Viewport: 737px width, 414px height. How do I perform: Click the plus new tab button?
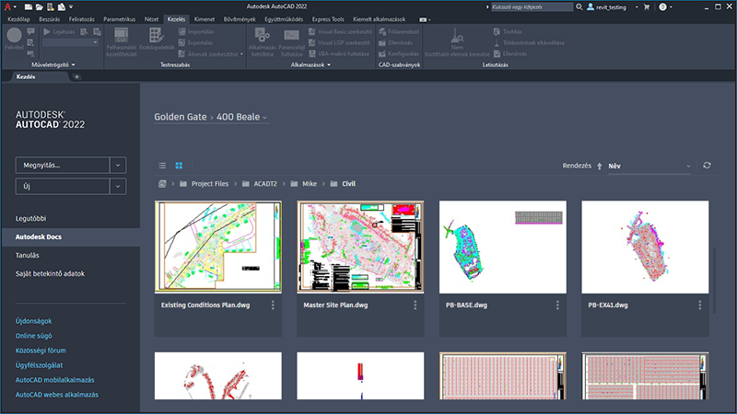coord(76,77)
